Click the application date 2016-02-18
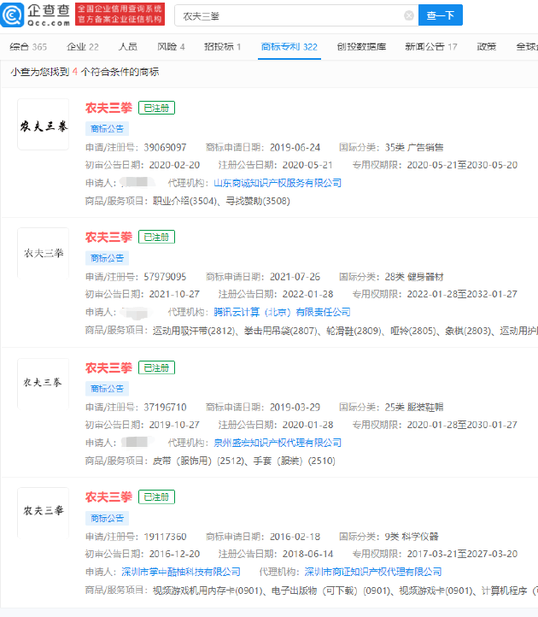 [295, 537]
